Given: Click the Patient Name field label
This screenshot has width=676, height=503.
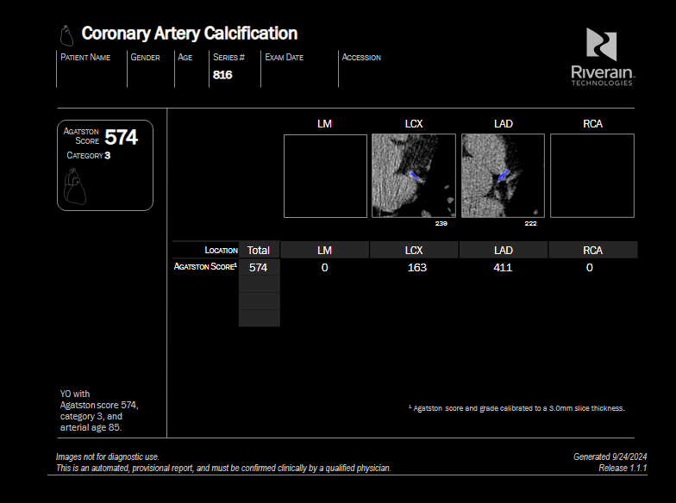Looking at the screenshot, I should (x=85, y=57).
